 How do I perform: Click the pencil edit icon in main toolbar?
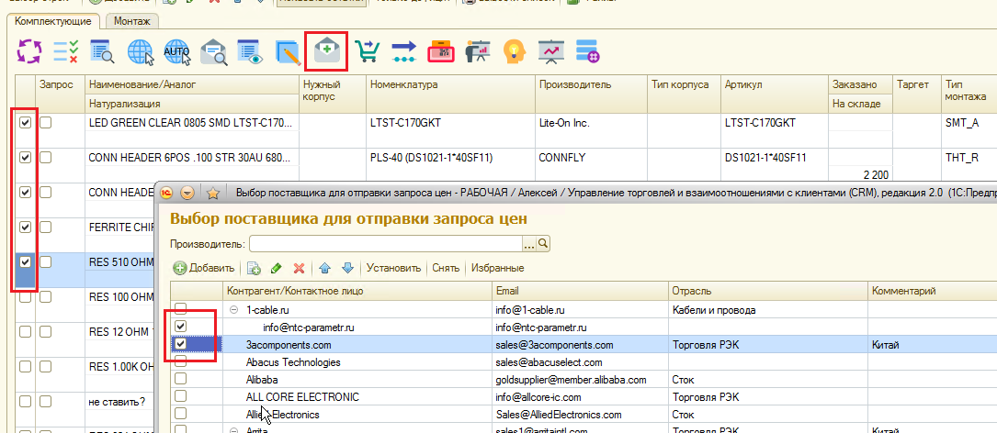pyautogui.click(x=289, y=51)
